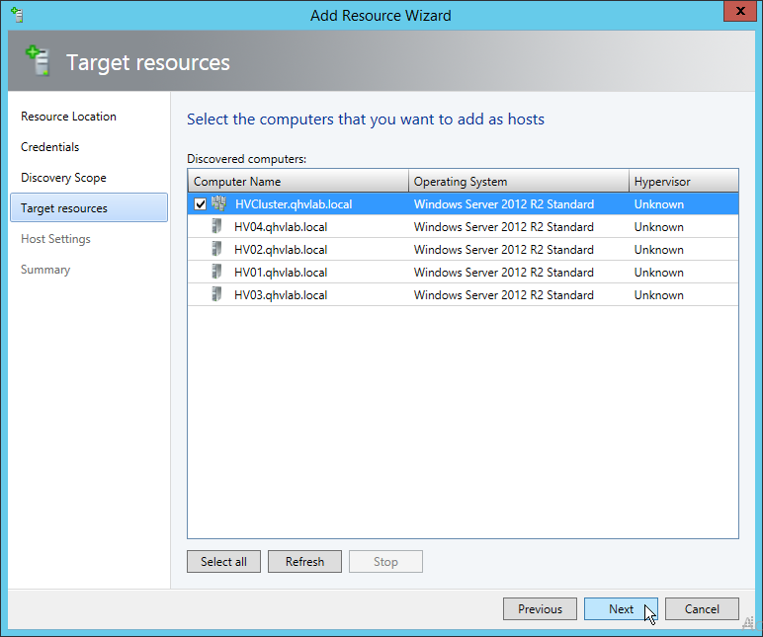Click the HV03 server icon
This screenshot has height=637, width=763.
(216, 295)
